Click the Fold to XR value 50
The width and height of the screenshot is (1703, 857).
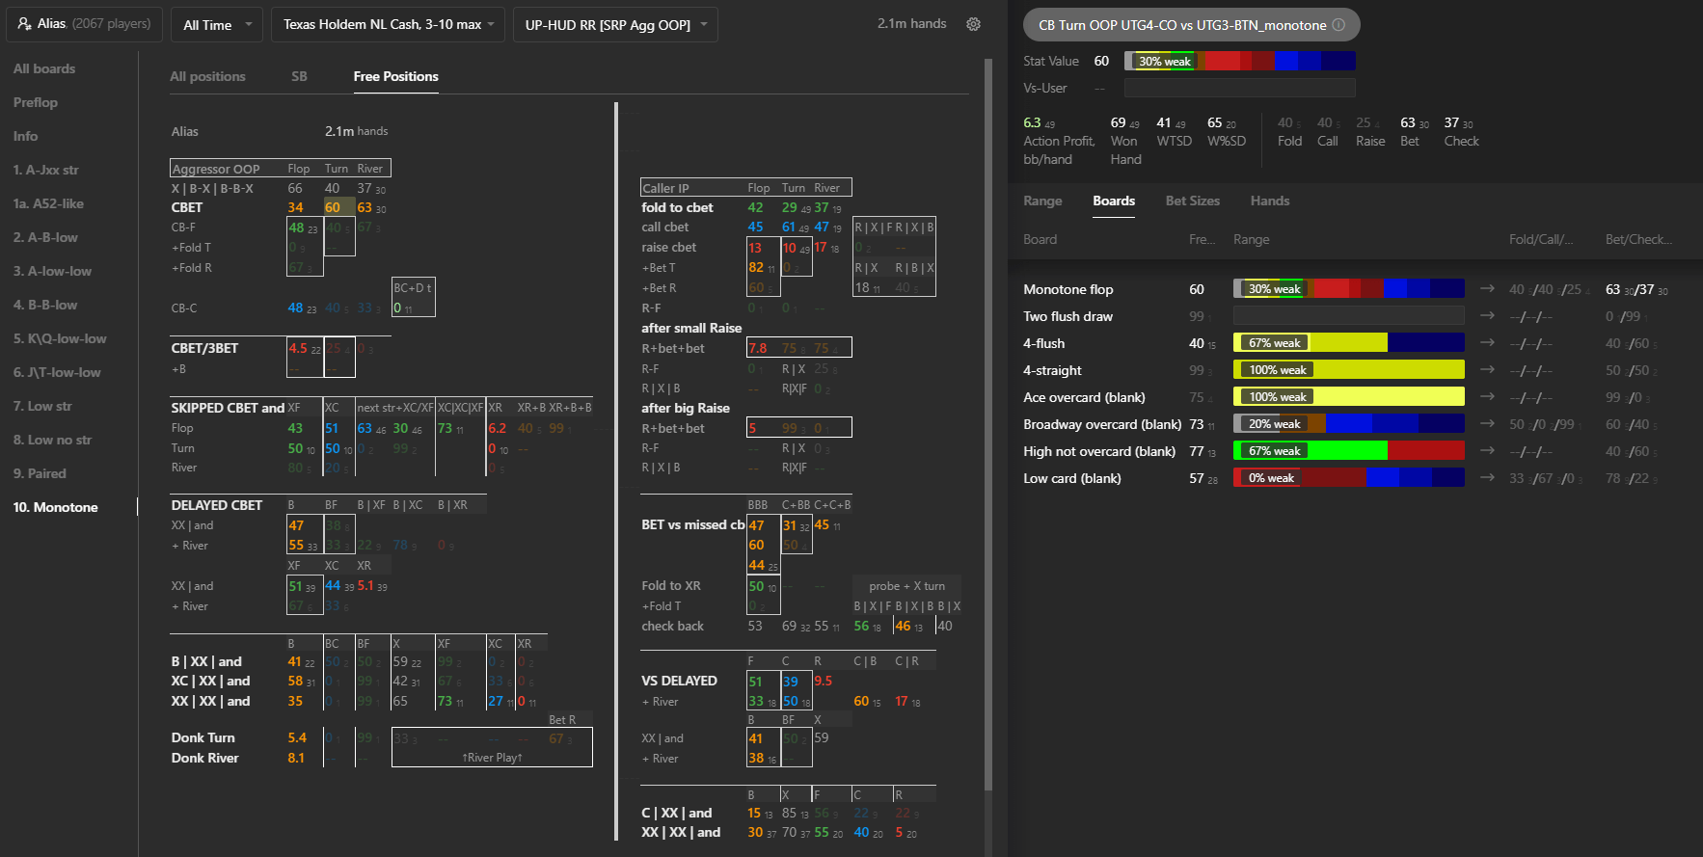click(756, 586)
